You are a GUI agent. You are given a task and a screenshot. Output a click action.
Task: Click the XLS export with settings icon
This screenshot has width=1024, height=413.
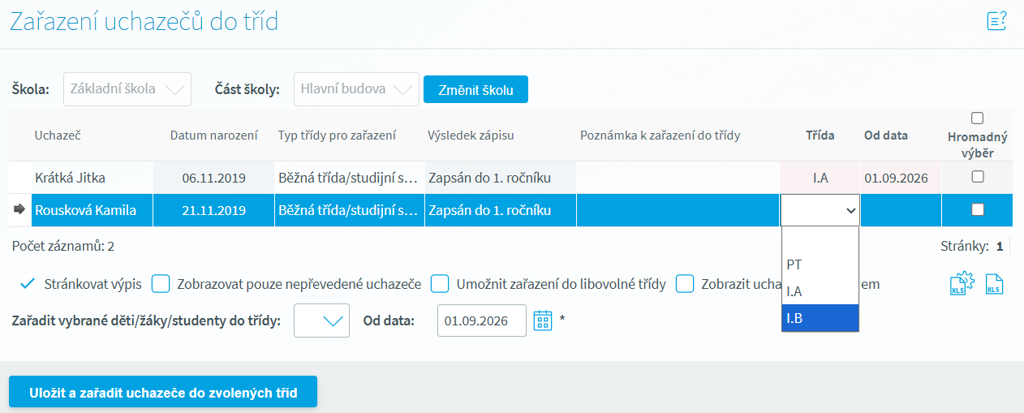tap(963, 284)
